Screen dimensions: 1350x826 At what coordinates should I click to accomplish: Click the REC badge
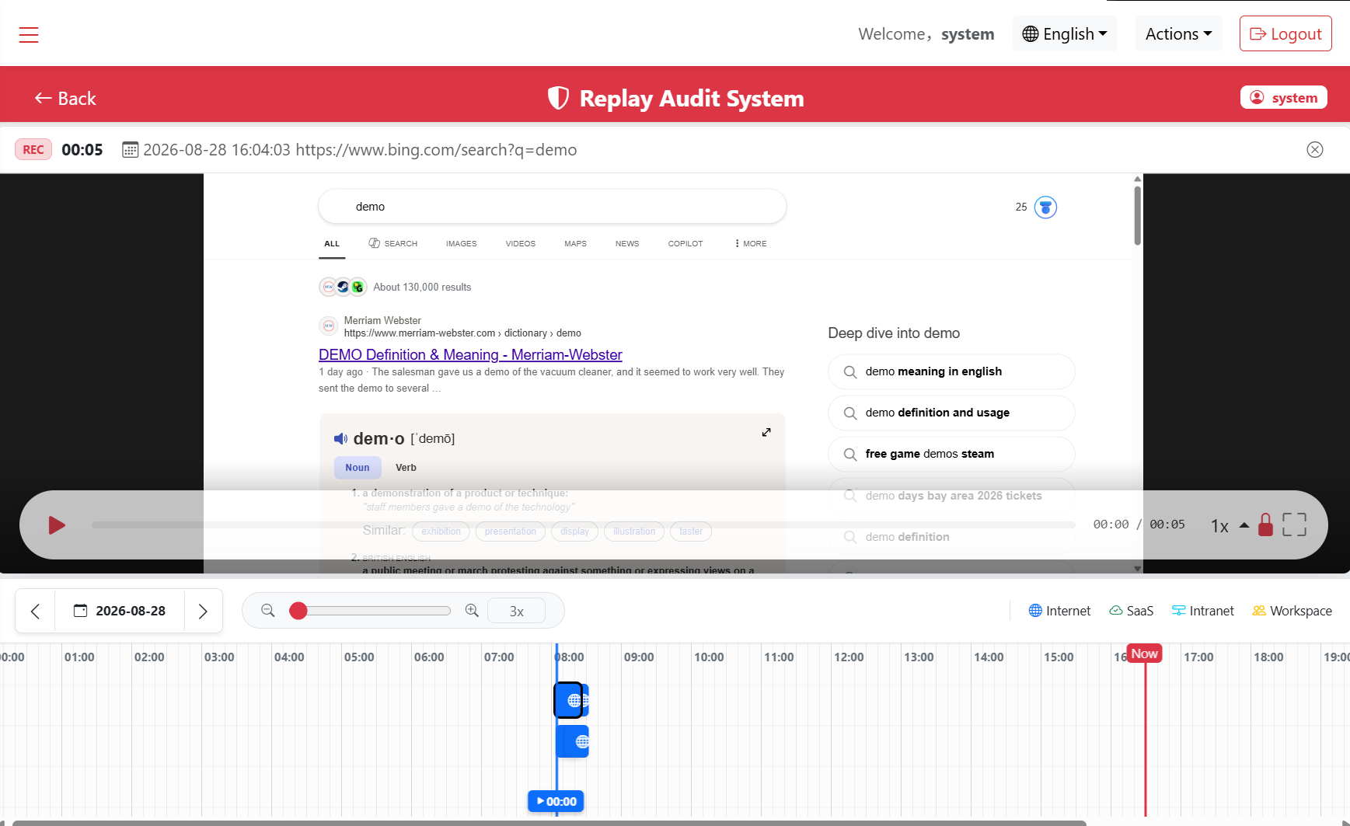pos(33,150)
